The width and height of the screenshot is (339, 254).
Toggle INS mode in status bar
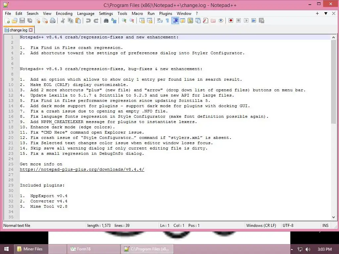[x=325, y=226]
